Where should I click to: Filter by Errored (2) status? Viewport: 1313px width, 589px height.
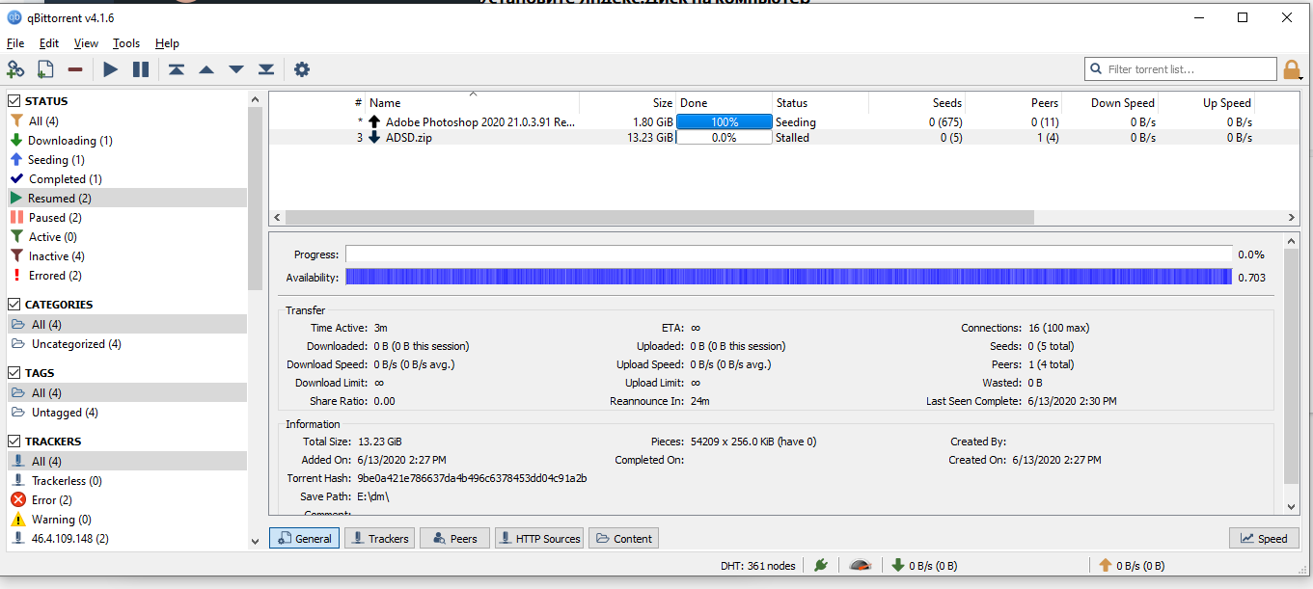126,275
